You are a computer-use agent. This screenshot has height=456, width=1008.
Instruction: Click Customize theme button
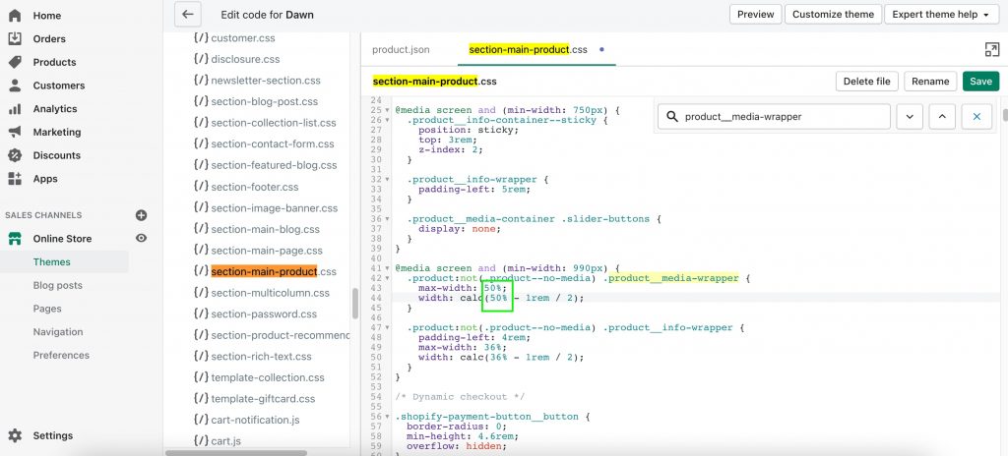click(833, 14)
